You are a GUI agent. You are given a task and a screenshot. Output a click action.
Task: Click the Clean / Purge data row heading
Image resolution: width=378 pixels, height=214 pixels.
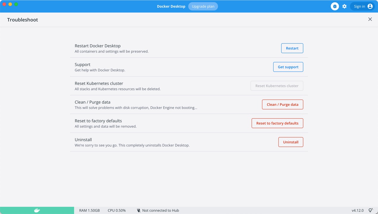point(93,102)
